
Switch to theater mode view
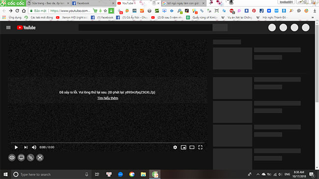coord(192,147)
